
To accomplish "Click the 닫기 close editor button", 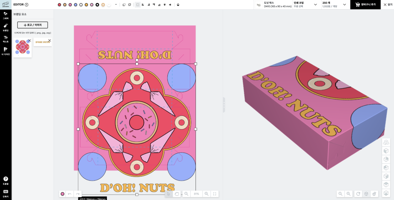I will tap(388, 5).
